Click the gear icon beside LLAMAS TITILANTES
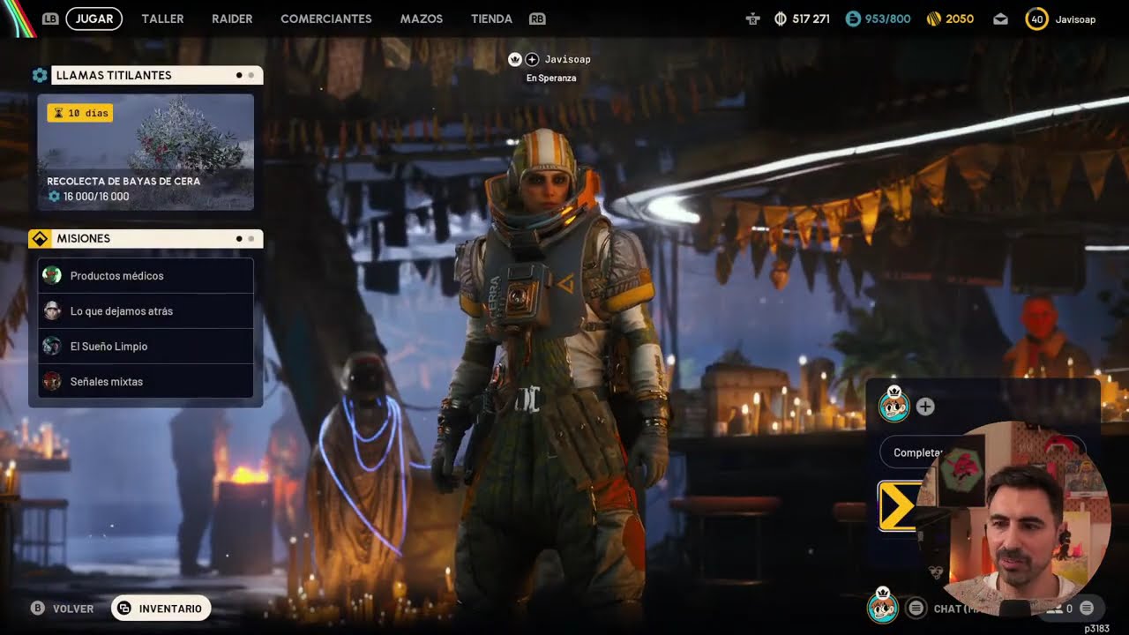Viewport: 1129px width, 635px height. point(40,75)
